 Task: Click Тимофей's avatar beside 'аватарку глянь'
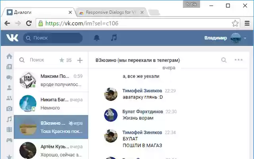[111, 94]
